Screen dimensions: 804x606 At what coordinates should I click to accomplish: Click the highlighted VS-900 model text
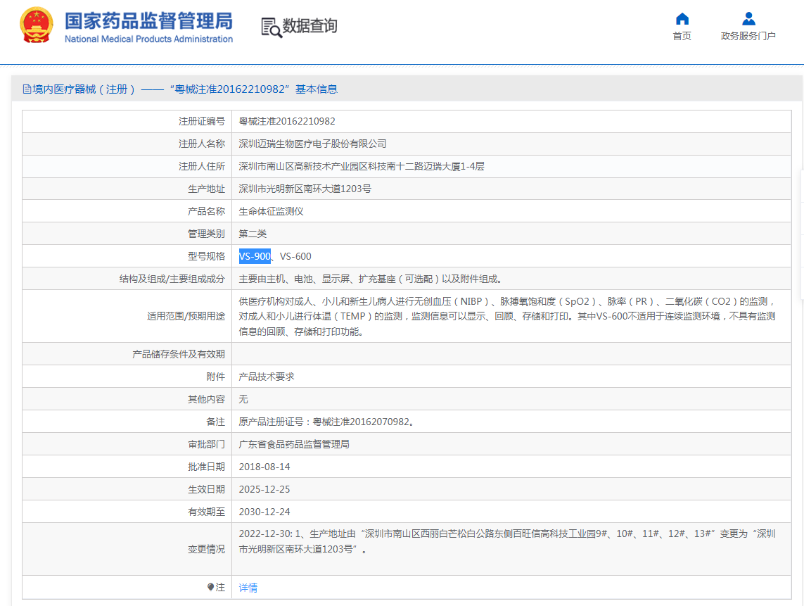[x=255, y=256]
